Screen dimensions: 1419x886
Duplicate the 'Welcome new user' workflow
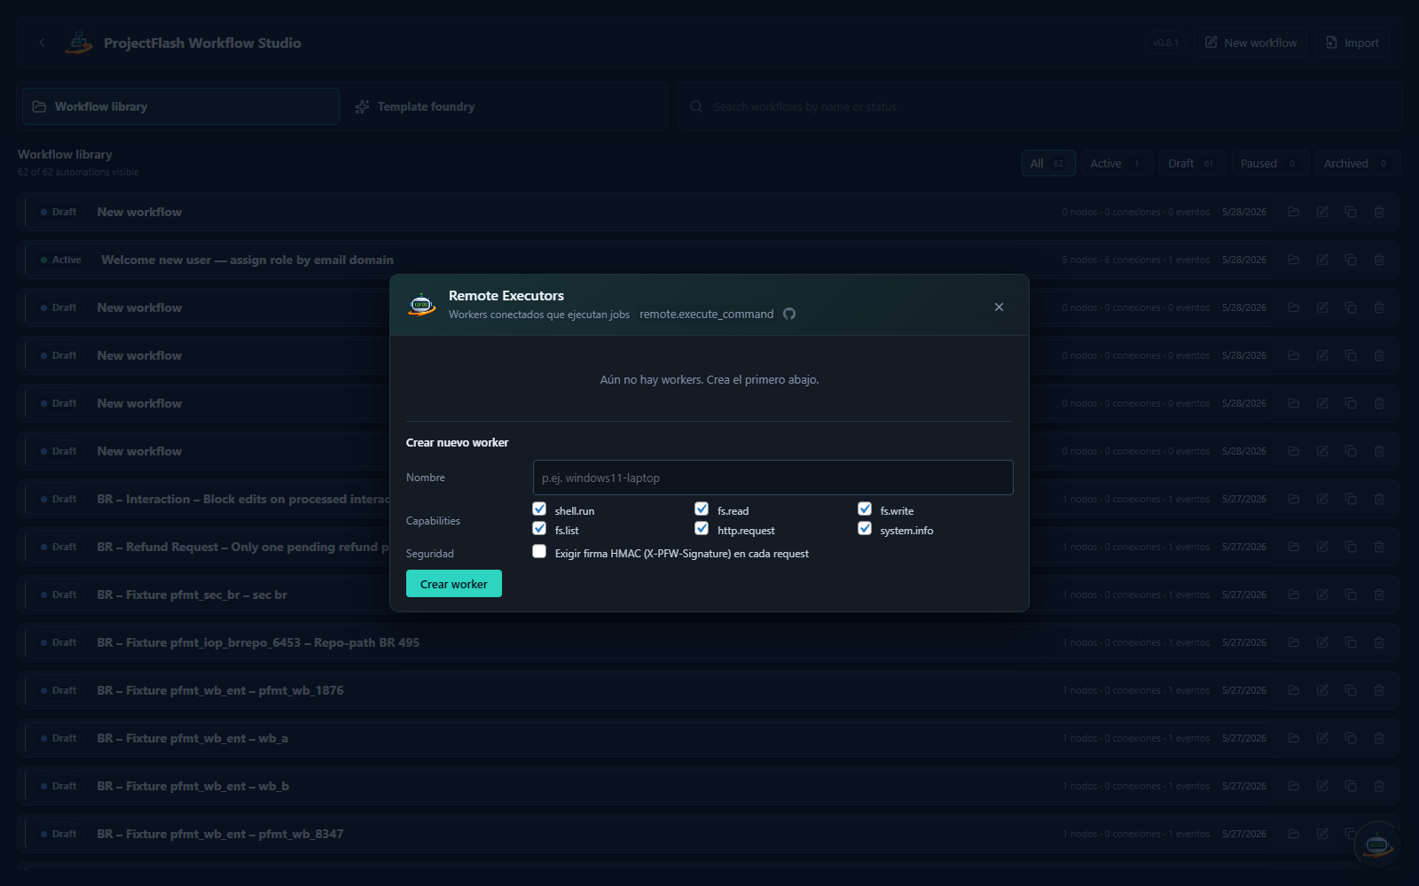pyautogui.click(x=1351, y=260)
